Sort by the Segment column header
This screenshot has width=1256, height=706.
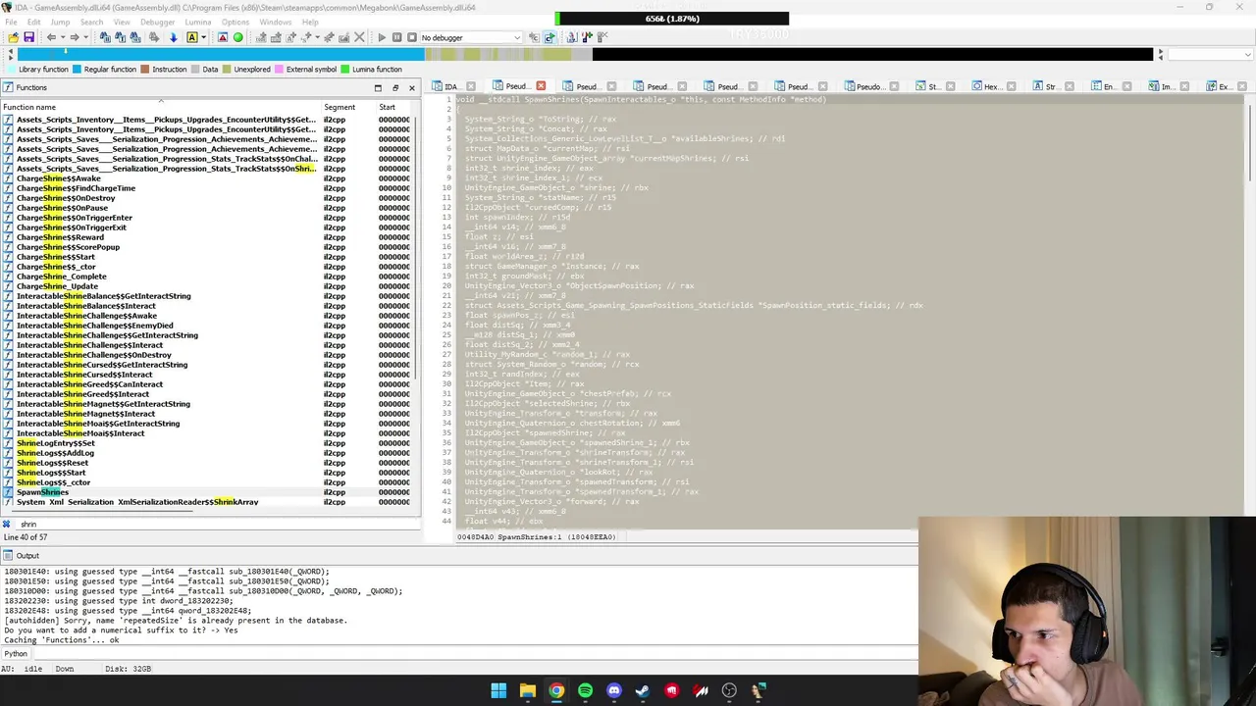click(x=340, y=107)
